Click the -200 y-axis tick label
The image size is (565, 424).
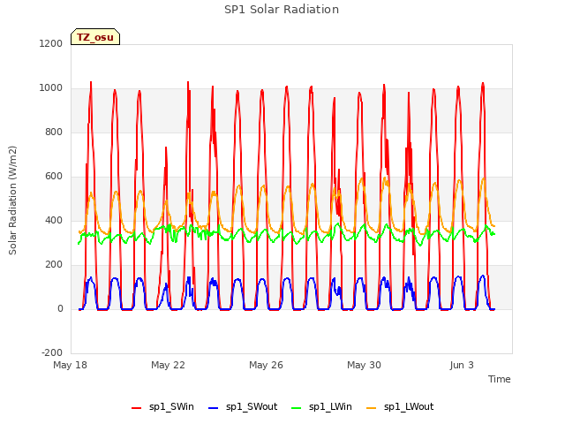point(52,352)
